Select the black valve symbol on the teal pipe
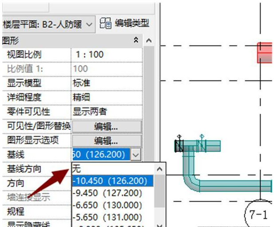This screenshot has width=274, height=227. (x=179, y=145)
